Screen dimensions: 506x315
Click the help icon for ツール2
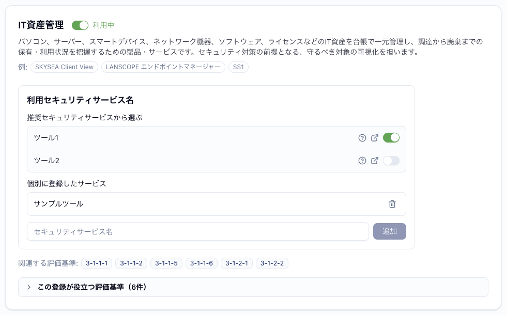coord(362,161)
